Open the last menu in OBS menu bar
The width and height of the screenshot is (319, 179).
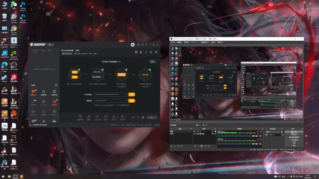click(220, 42)
